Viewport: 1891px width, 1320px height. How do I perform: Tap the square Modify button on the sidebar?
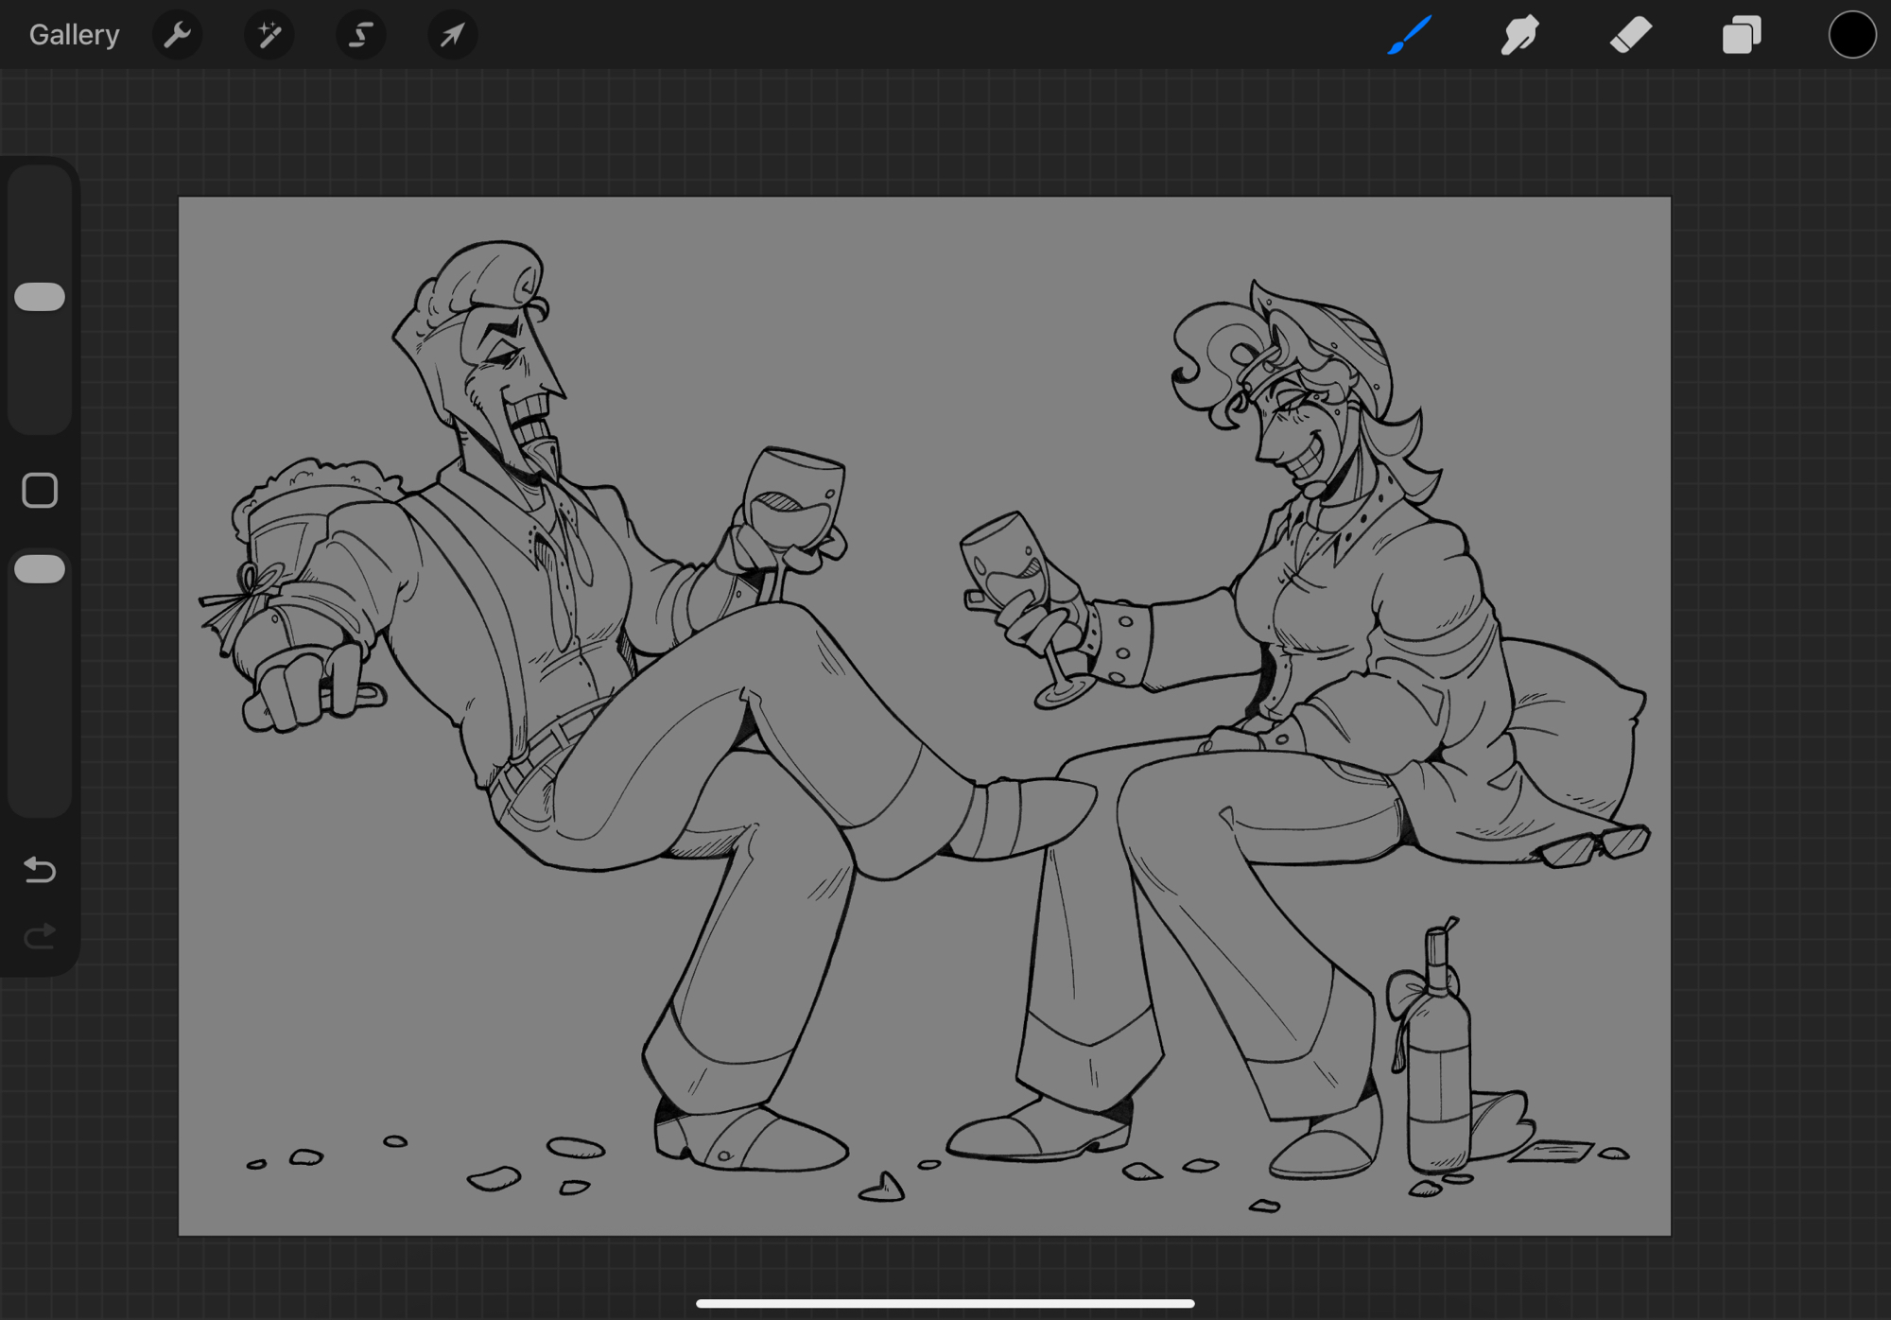point(40,491)
